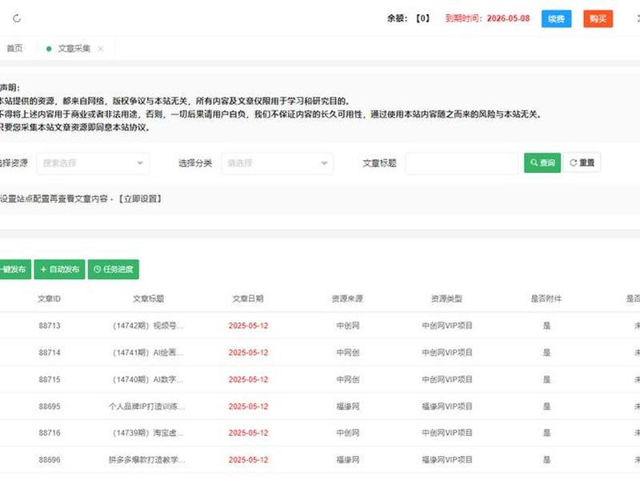Click title 拼多多爆款打造教学
The width and height of the screenshot is (640, 480).
(x=147, y=460)
